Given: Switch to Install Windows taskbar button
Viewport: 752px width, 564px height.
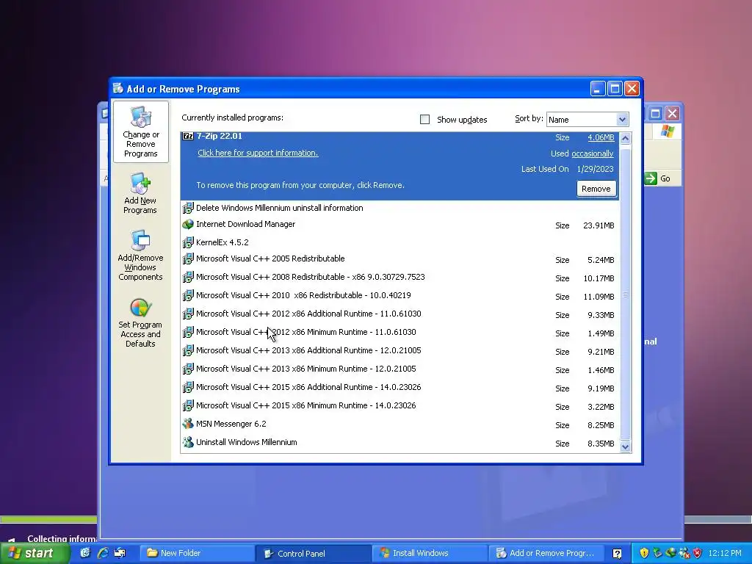Looking at the screenshot, I should (x=430, y=553).
